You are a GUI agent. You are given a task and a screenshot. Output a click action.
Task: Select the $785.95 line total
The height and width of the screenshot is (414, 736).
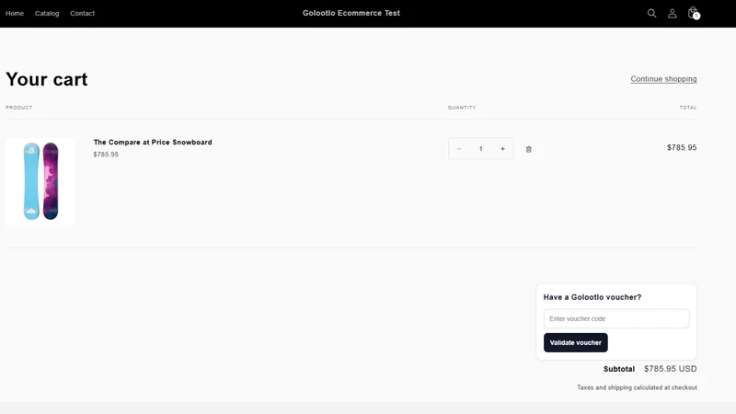point(682,147)
